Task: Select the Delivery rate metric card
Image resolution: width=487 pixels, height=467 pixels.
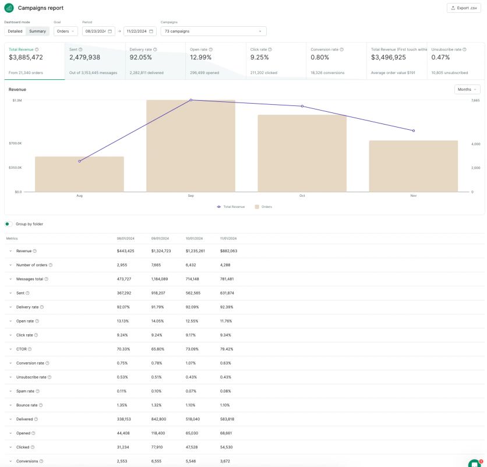Action: tap(156, 61)
